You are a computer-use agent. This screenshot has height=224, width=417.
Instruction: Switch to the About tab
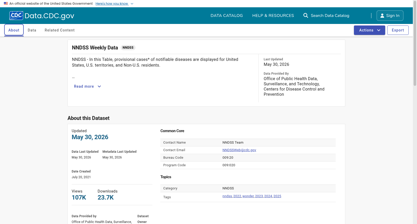click(14, 30)
